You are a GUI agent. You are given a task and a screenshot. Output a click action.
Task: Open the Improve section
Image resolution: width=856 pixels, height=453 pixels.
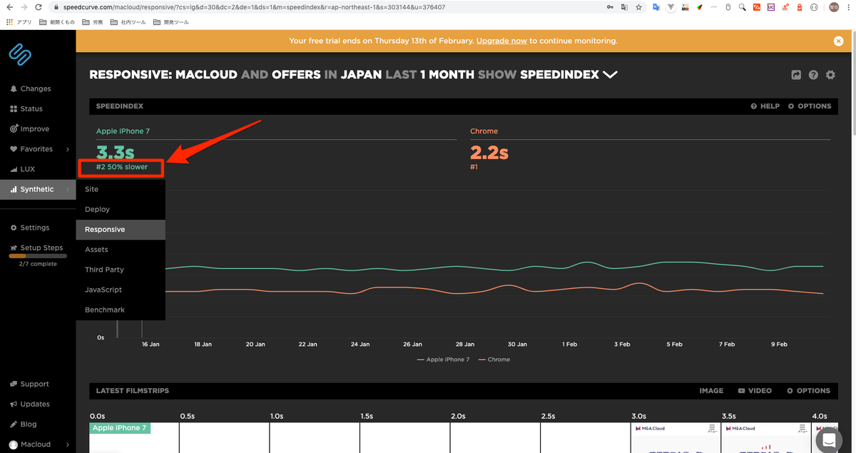click(30, 129)
